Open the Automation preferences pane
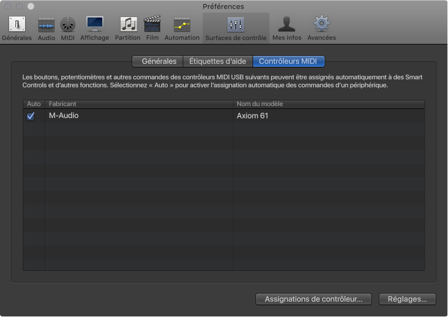This screenshot has height=317, width=448. point(182,29)
